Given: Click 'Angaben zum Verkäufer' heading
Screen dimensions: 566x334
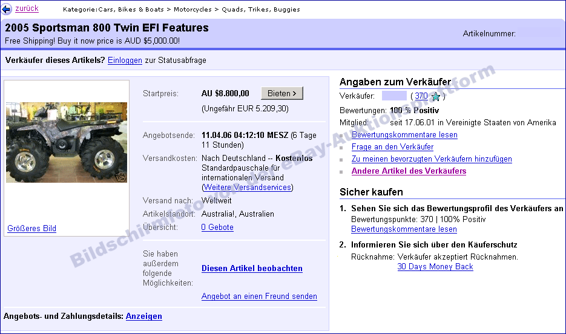Looking at the screenshot, I should (x=395, y=82).
